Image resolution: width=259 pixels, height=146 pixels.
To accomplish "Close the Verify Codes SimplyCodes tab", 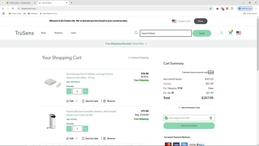I will [34, 3].
